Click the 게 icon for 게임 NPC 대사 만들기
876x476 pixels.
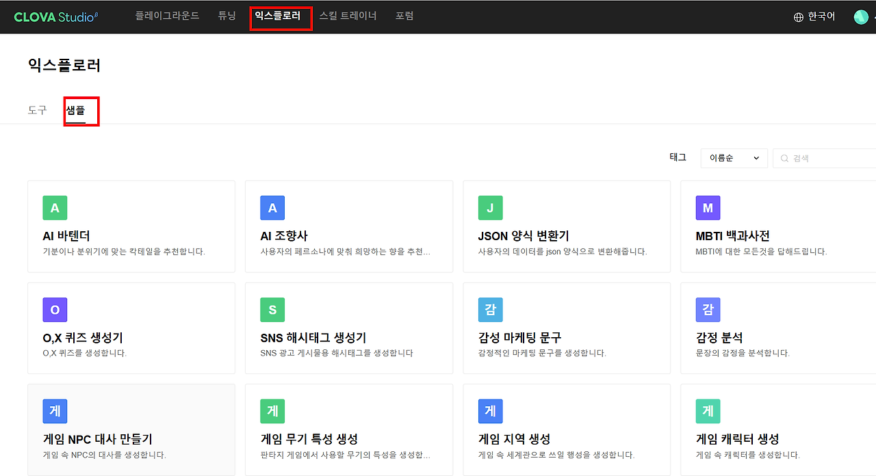(55, 411)
